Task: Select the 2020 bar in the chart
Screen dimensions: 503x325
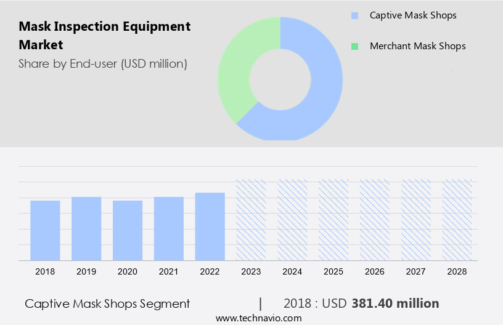Action: click(128, 230)
